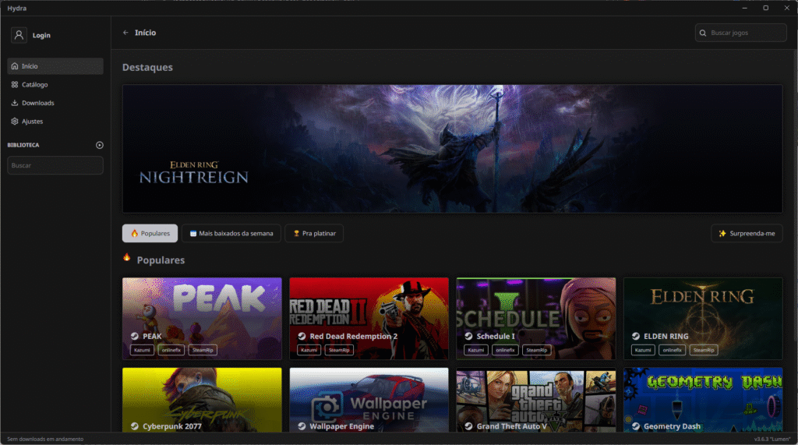Open the Grand Theft Auto V card
This screenshot has width=798, height=445.
[536, 400]
